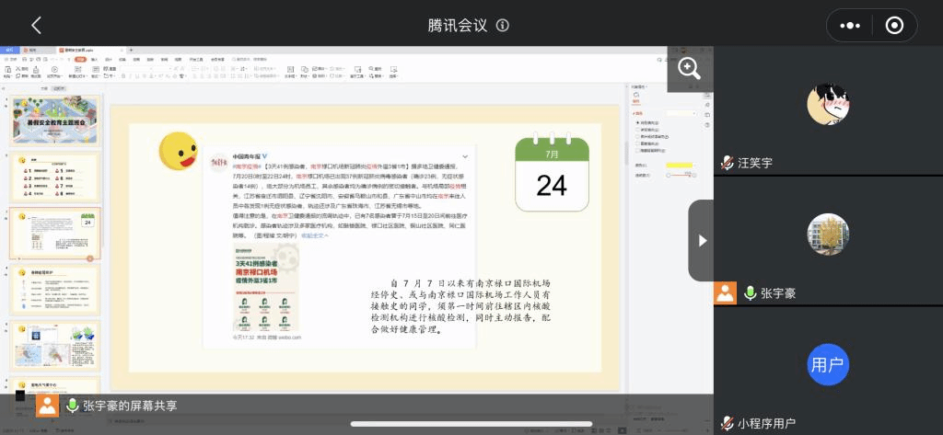Image resolution: width=943 pixels, height=435 pixels.
Task: Tap the magnifier zoom-in icon
Action: [690, 68]
